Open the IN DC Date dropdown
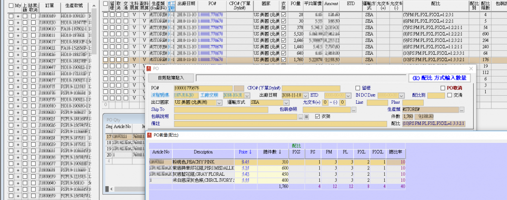Screen dimensions: 507x200 402,95
